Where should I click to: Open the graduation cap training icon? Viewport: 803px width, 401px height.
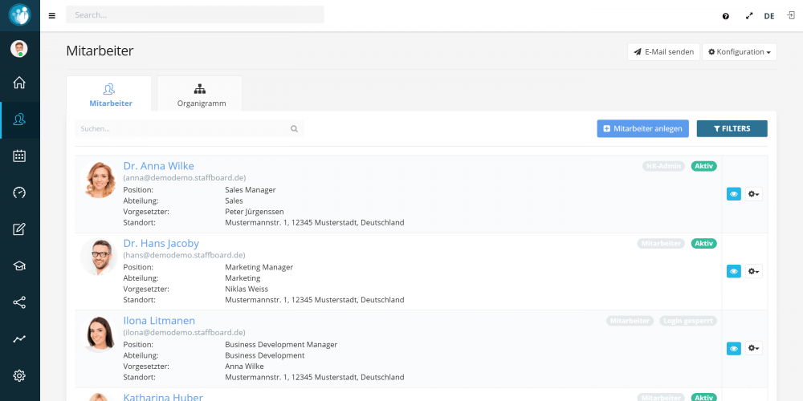[19, 266]
